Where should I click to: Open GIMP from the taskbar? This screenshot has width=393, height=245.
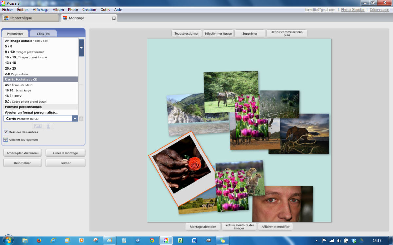tap(208, 240)
